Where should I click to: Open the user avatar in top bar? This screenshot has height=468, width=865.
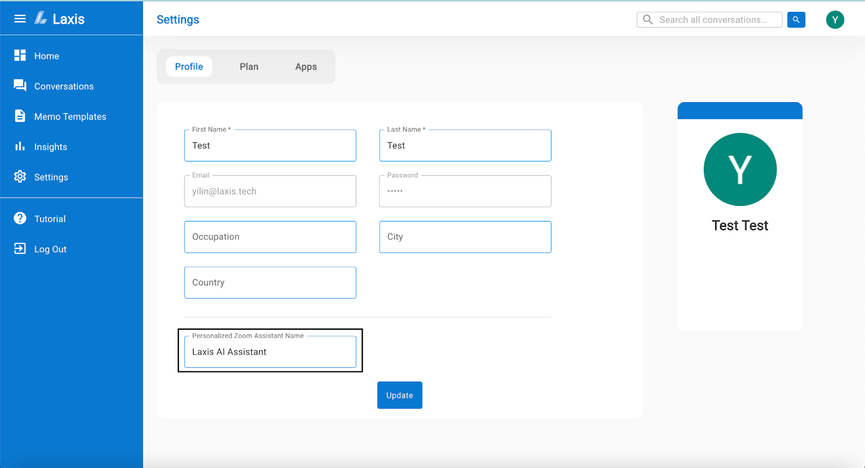click(835, 20)
